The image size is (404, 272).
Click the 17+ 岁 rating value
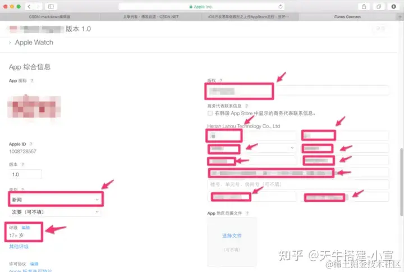[16, 235]
